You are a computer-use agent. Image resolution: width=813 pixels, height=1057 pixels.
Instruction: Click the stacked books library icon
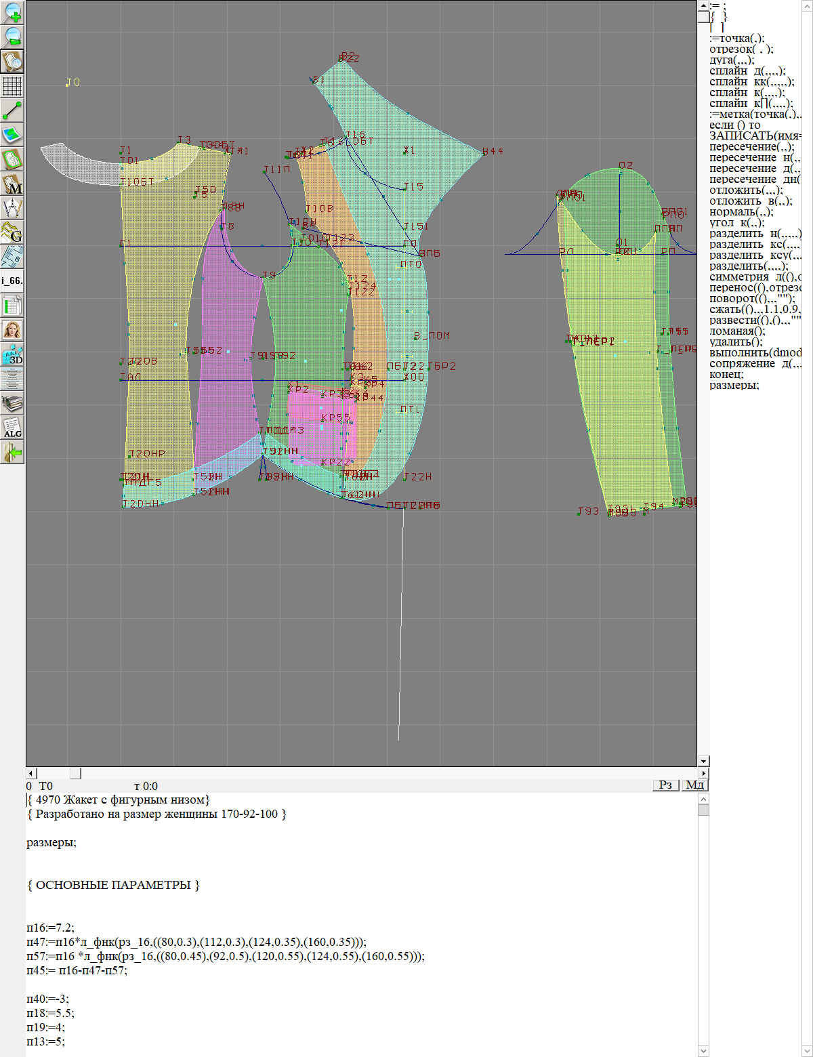pyautogui.click(x=13, y=403)
